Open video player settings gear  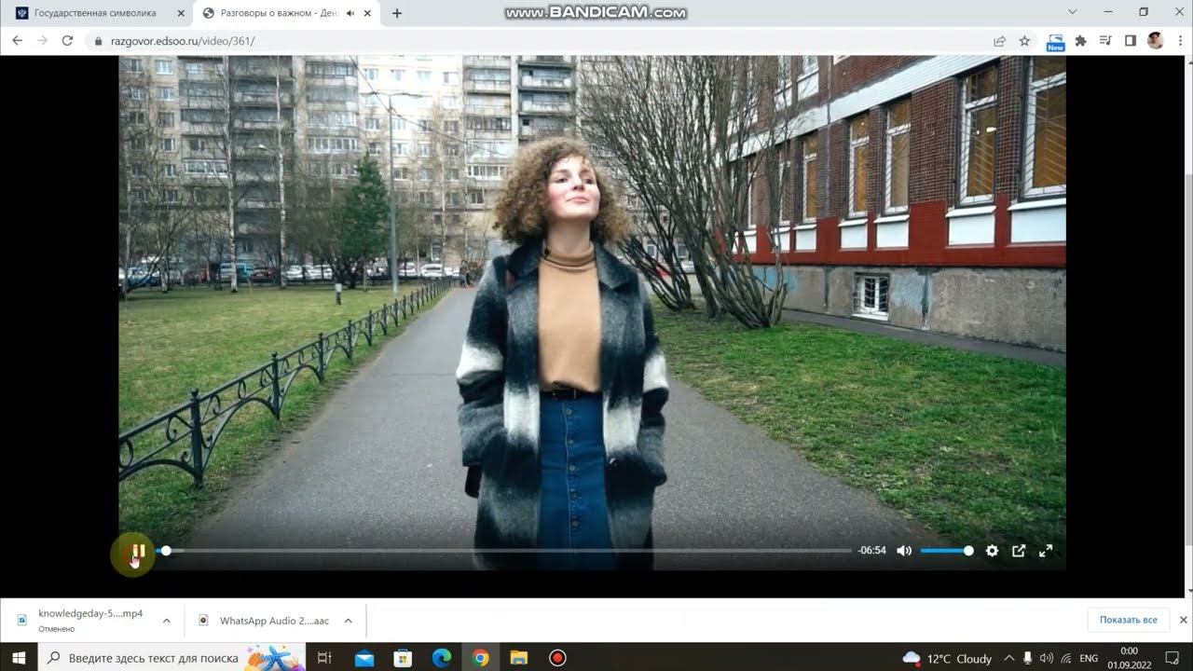point(992,551)
